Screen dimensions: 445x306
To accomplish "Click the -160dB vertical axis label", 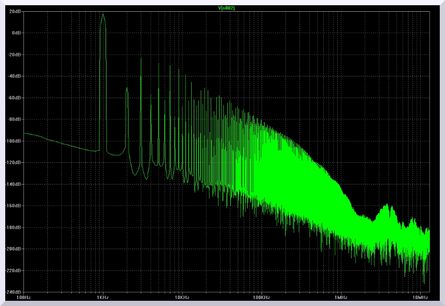I will click(14, 206).
